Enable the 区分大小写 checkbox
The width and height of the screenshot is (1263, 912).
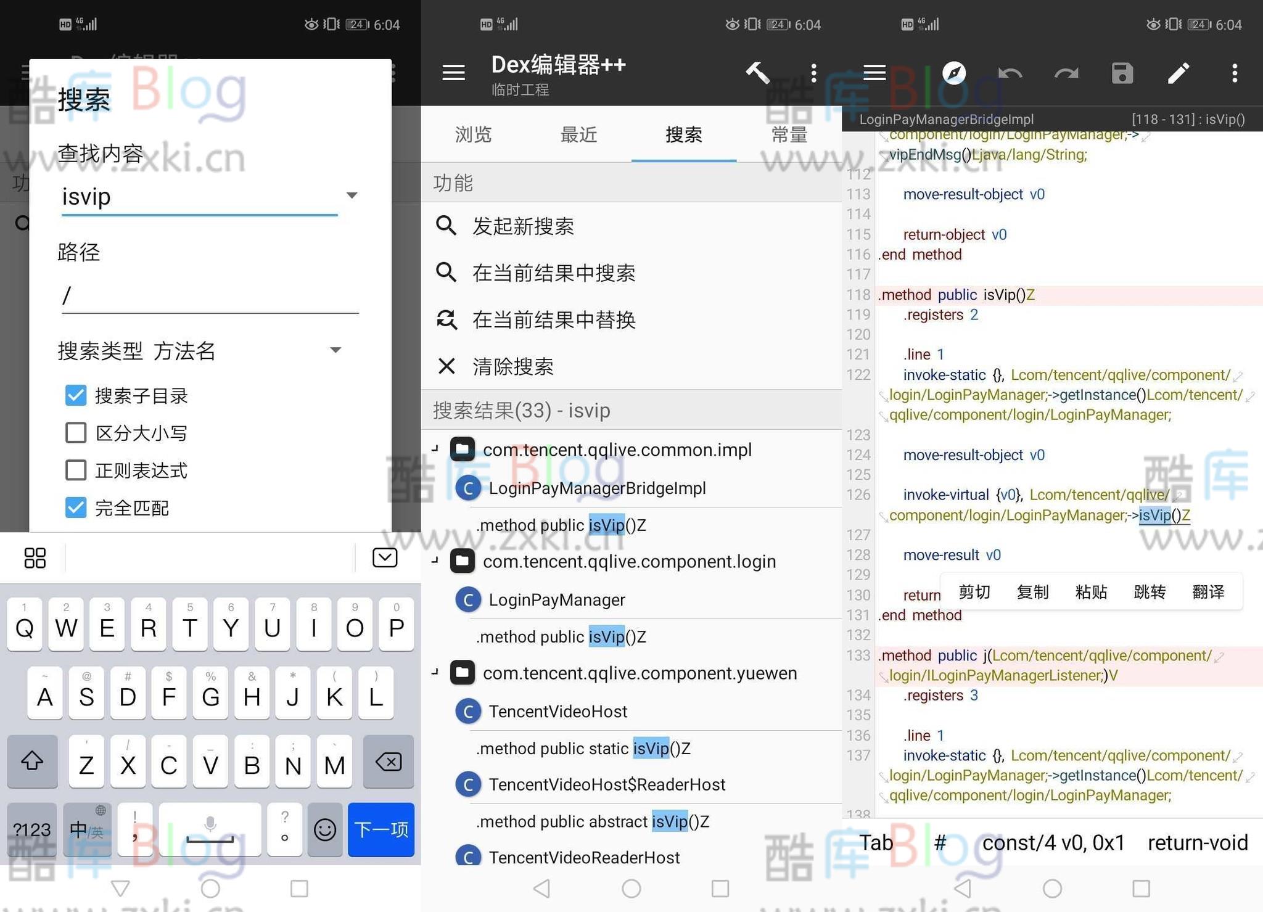76,433
